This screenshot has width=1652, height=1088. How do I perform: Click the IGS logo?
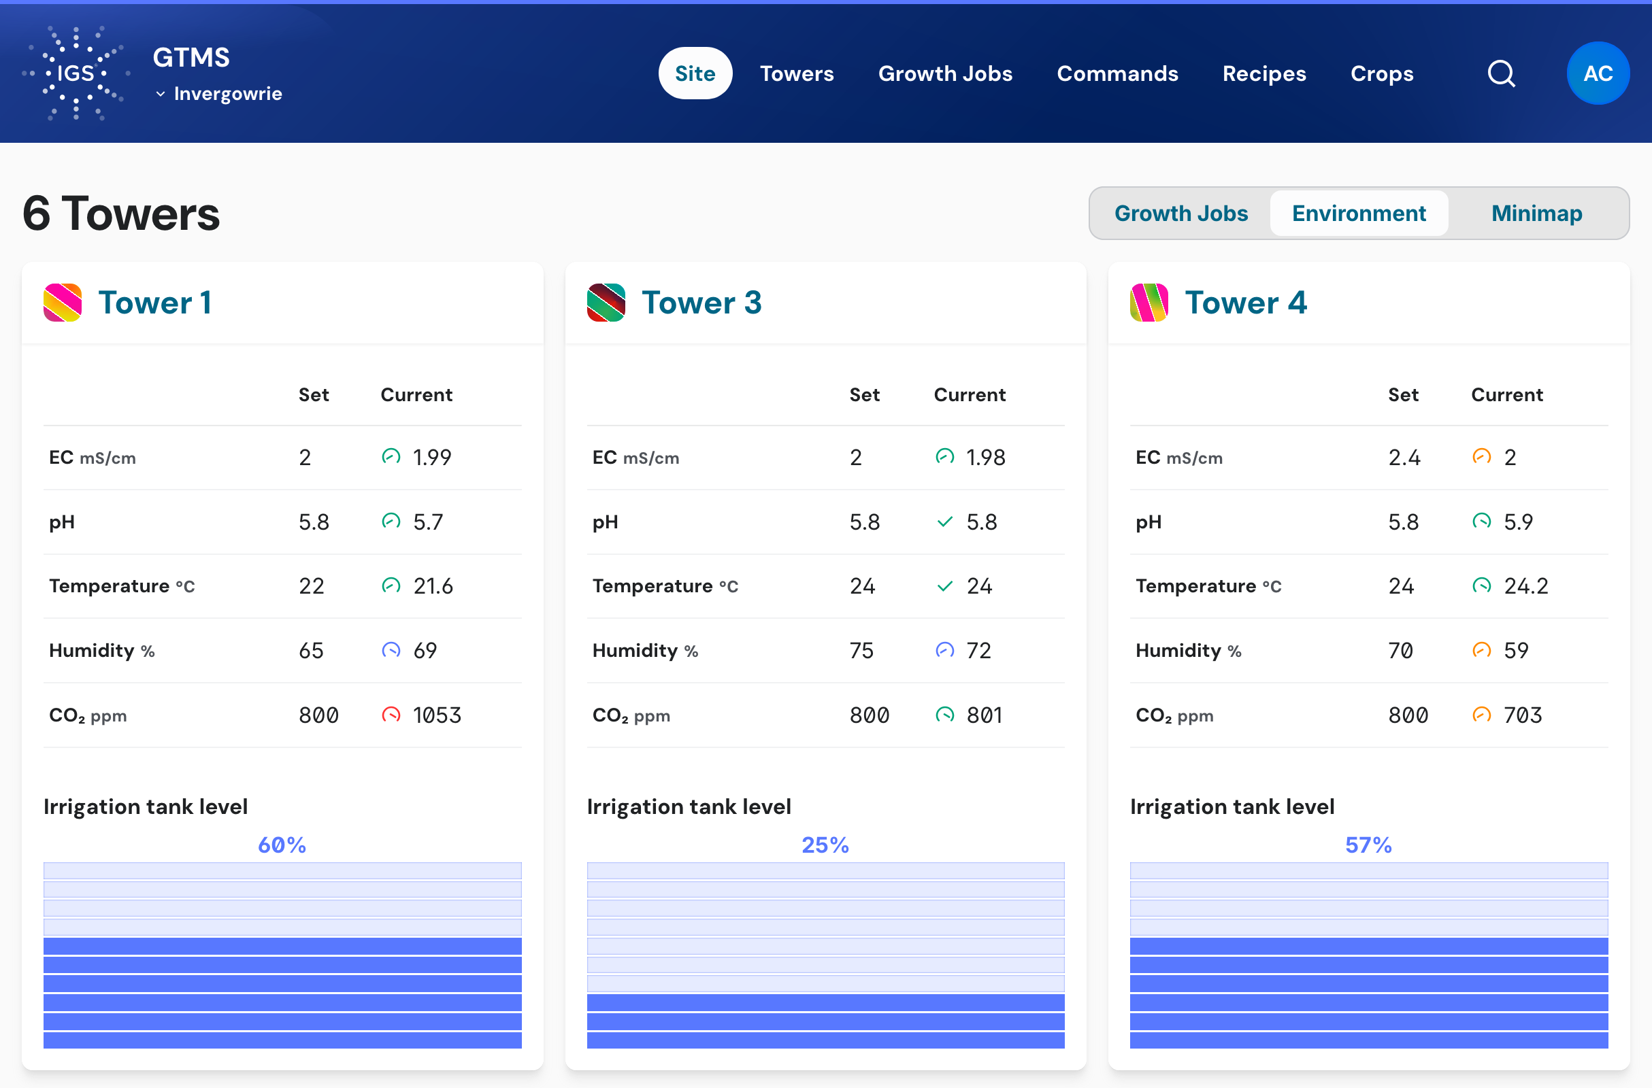[76, 73]
